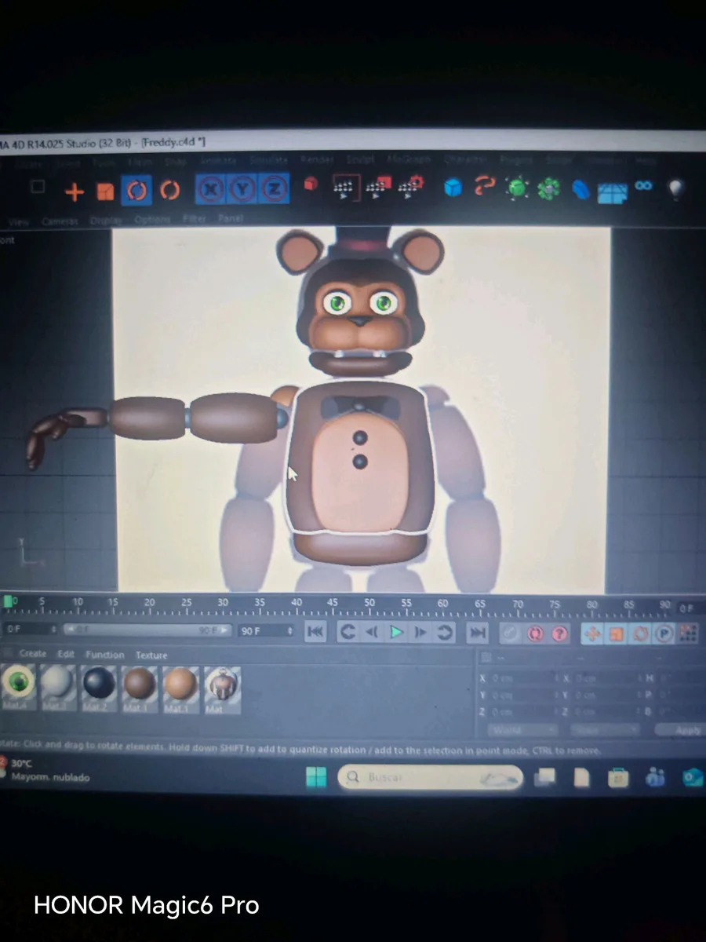Step back one frame
This screenshot has width=706, height=942.
click(x=372, y=632)
